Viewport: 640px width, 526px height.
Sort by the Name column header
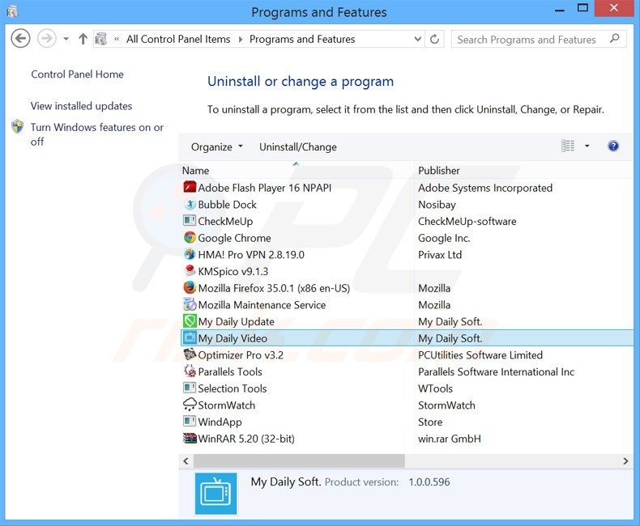pyautogui.click(x=297, y=171)
